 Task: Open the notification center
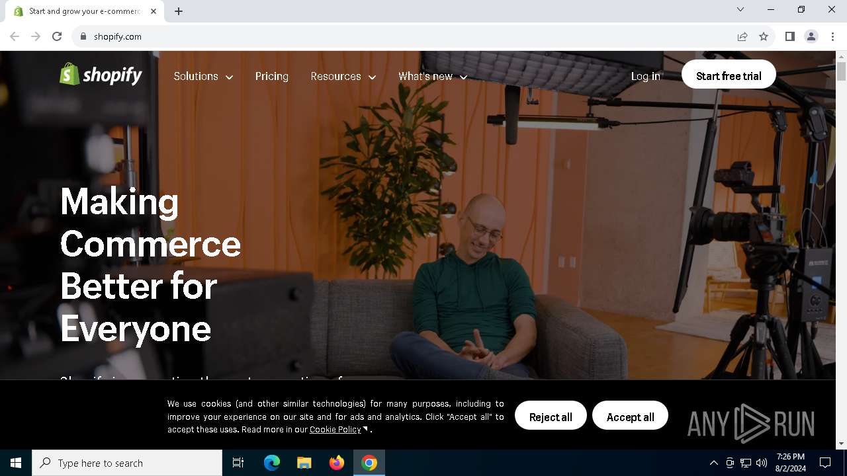[x=825, y=463]
